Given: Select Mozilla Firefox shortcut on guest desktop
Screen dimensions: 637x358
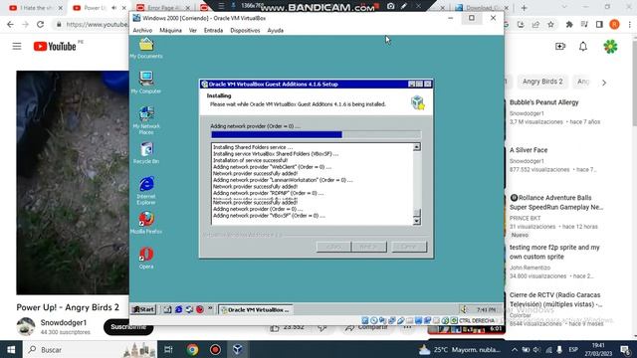Looking at the screenshot, I should (x=146, y=223).
